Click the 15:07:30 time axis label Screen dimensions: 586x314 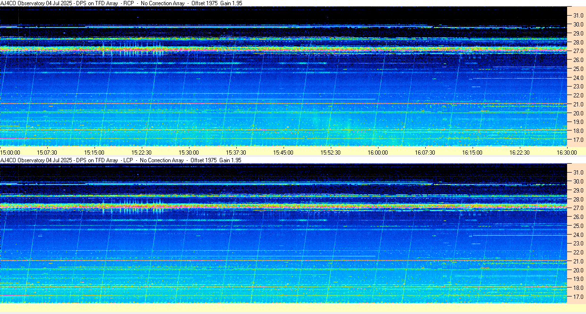(47, 152)
